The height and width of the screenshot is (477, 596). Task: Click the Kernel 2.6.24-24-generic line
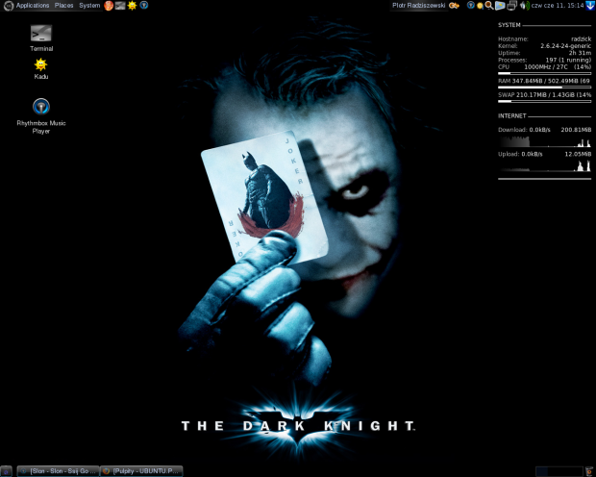tap(544, 45)
